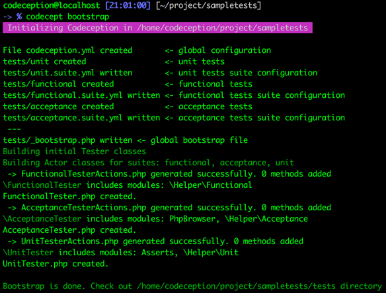The image size is (386, 293).
Task: Click 'PhpBrowser' in AcceptanceTester modules line
Action: click(x=192, y=219)
